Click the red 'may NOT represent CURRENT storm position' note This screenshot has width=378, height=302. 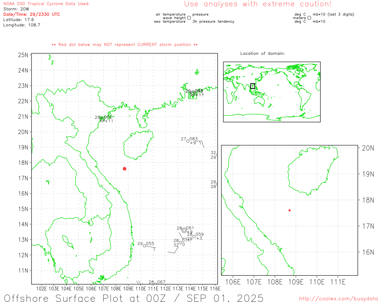coord(125,45)
